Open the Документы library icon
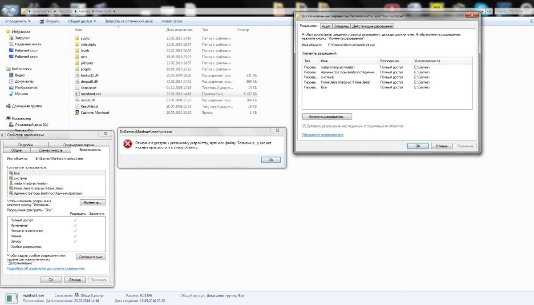The height and width of the screenshot is (305, 534). point(11,81)
